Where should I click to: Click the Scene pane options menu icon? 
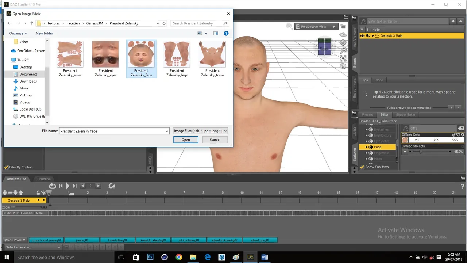coord(355,18)
